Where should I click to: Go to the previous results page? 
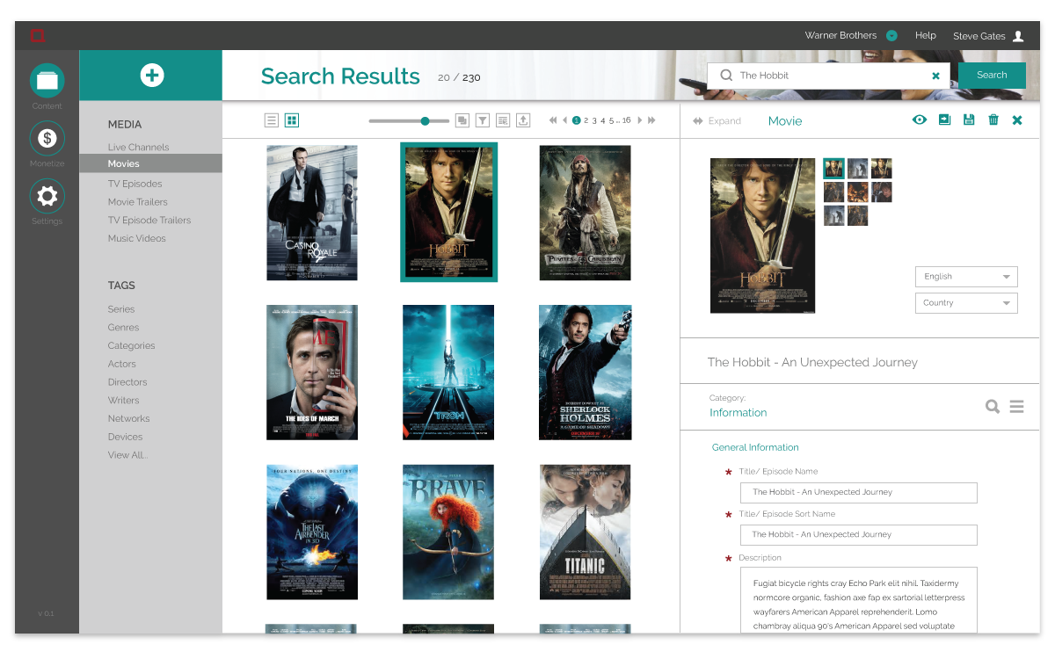pos(565,120)
